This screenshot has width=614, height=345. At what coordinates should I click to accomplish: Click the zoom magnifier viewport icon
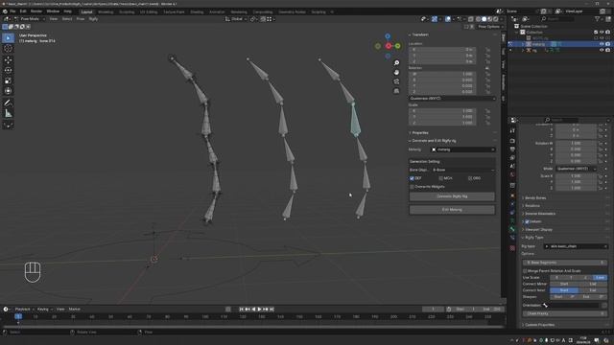click(396, 63)
